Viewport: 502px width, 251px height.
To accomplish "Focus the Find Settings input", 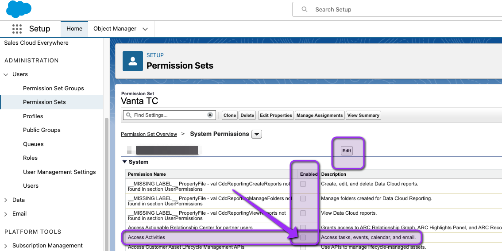I will point(170,115).
